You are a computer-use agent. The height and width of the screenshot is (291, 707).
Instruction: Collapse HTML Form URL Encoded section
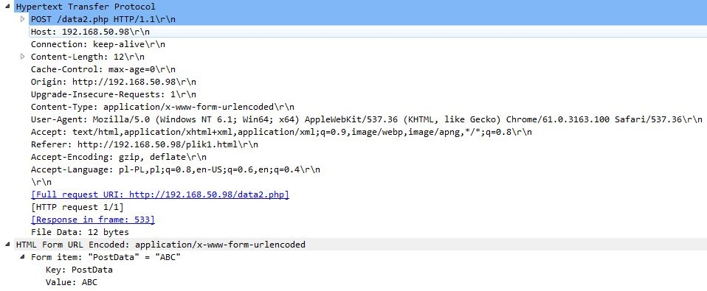tap(7, 245)
